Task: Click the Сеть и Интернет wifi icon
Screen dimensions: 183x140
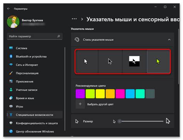Action: click(11, 64)
